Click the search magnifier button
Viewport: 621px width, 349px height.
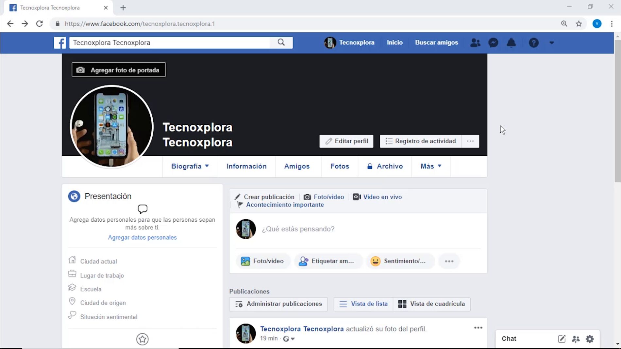281,42
